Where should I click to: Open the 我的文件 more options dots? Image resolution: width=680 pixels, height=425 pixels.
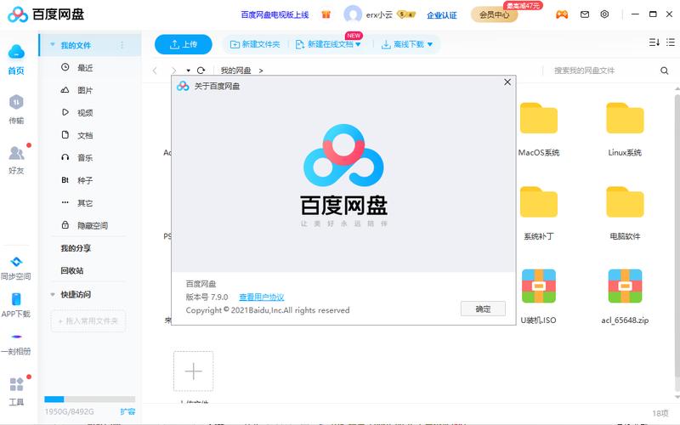point(122,45)
